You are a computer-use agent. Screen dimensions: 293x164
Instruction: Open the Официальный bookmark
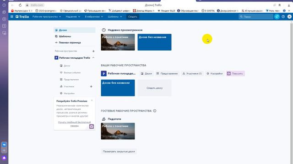71,11
